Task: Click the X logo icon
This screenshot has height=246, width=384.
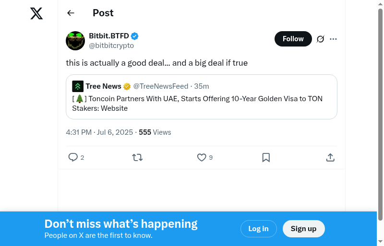Action: tap(36, 13)
